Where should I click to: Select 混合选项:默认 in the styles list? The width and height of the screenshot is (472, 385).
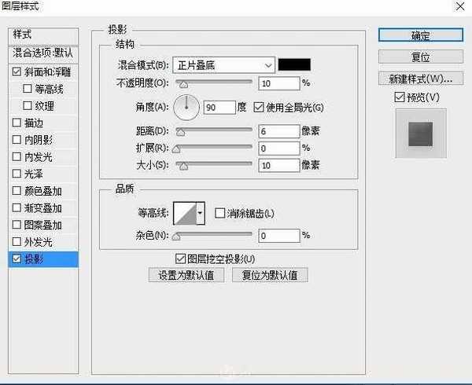[42, 53]
